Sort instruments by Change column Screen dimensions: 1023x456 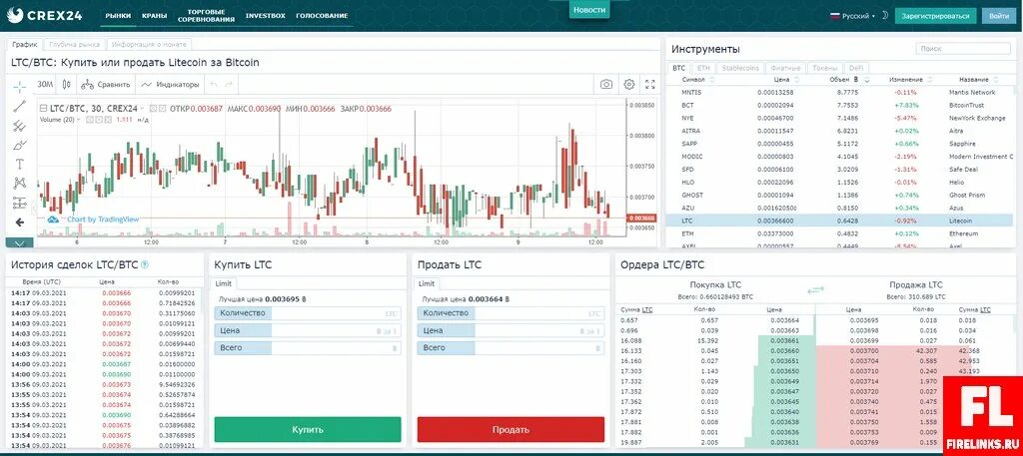coord(910,80)
